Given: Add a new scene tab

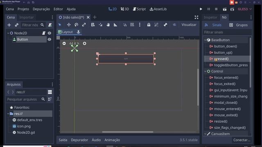Looking at the screenshot, I should point(95,17).
